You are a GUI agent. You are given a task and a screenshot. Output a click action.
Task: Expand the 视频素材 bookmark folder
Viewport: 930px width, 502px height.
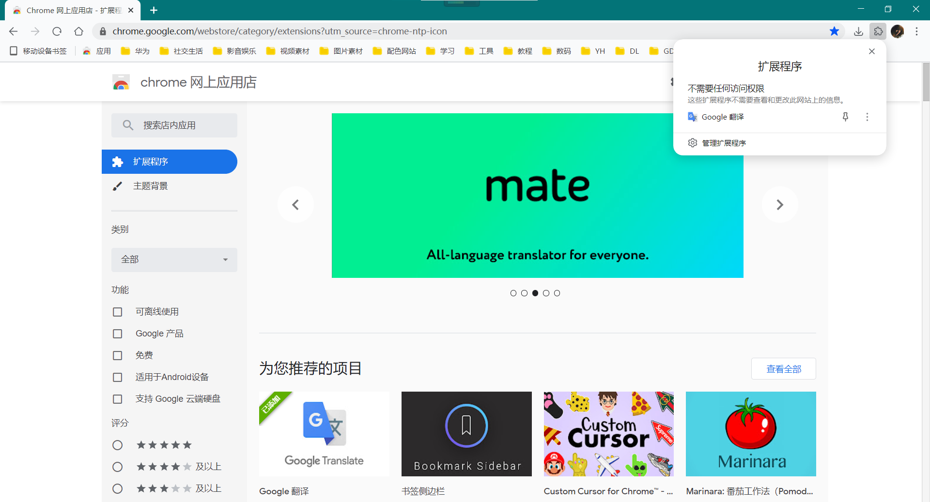[288, 51]
